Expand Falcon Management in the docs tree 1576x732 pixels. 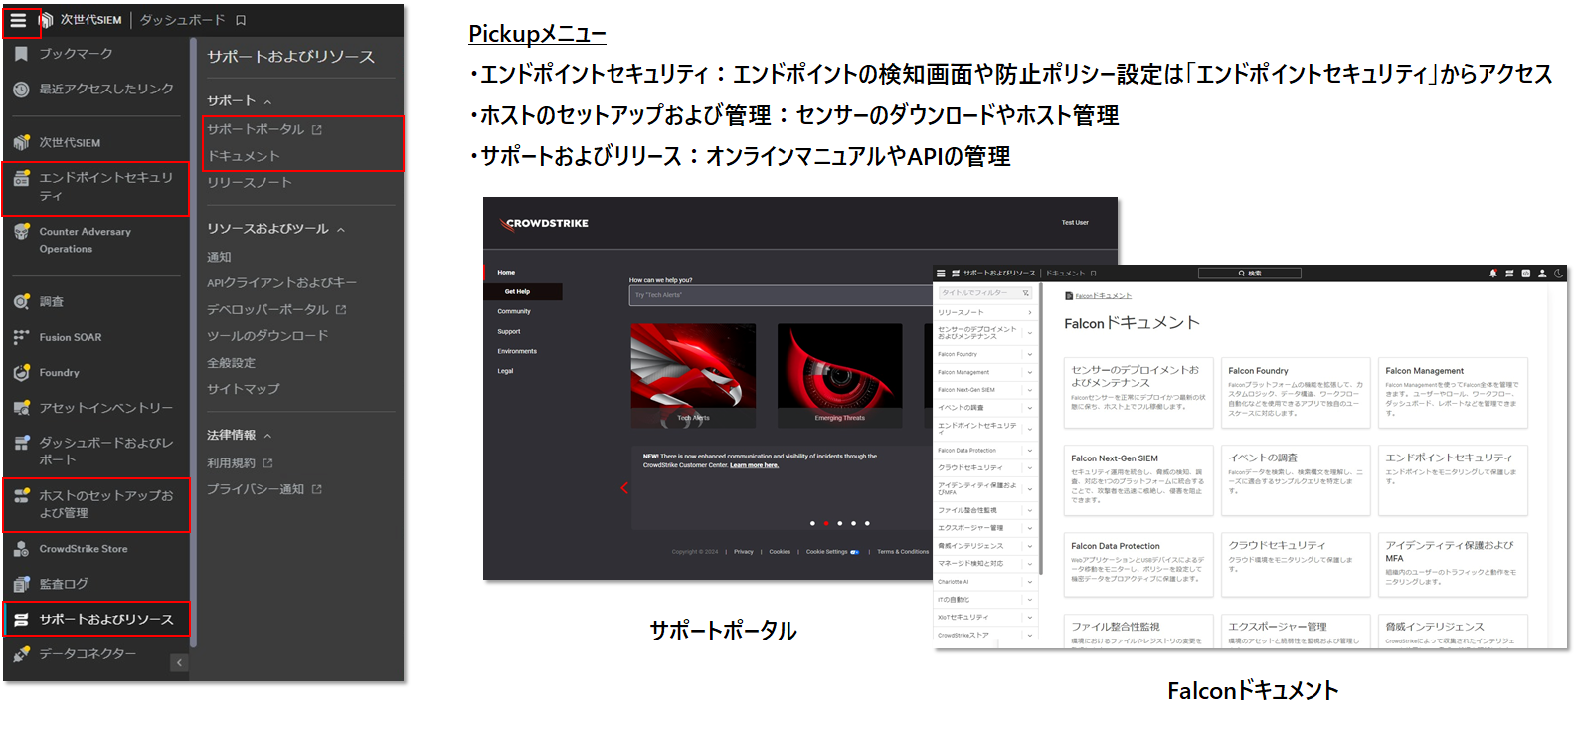pos(1030,372)
